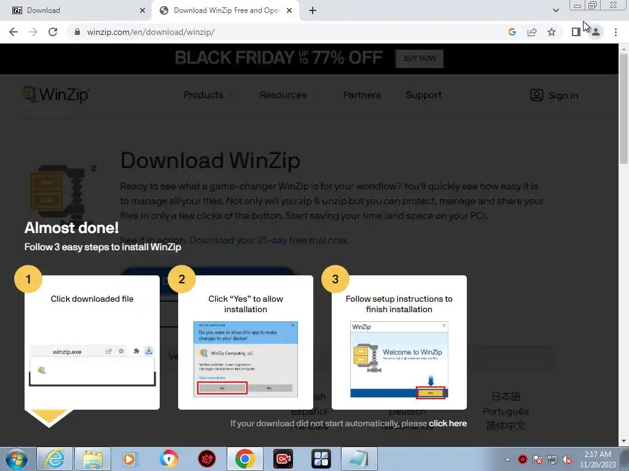Open the Partners page

(362, 95)
